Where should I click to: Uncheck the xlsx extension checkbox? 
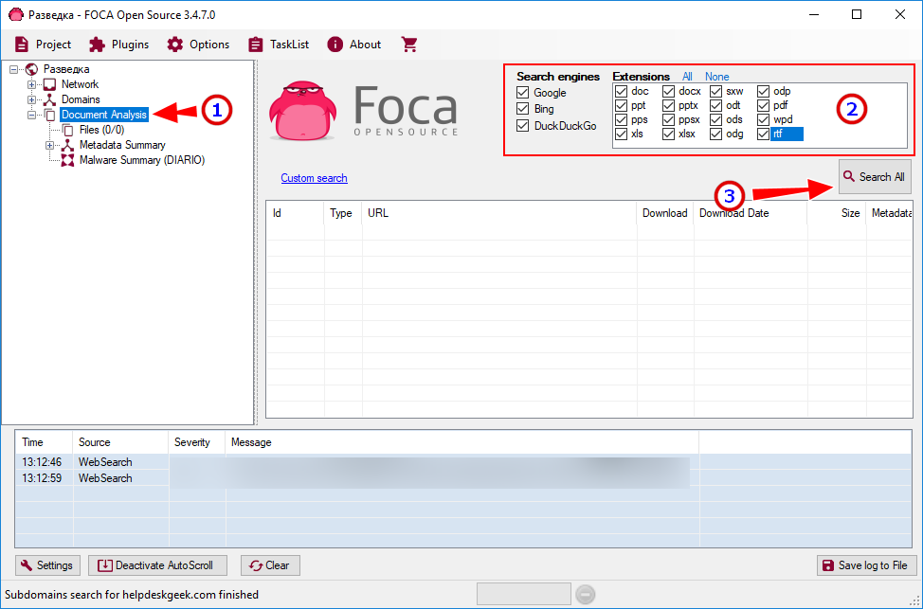coord(668,134)
